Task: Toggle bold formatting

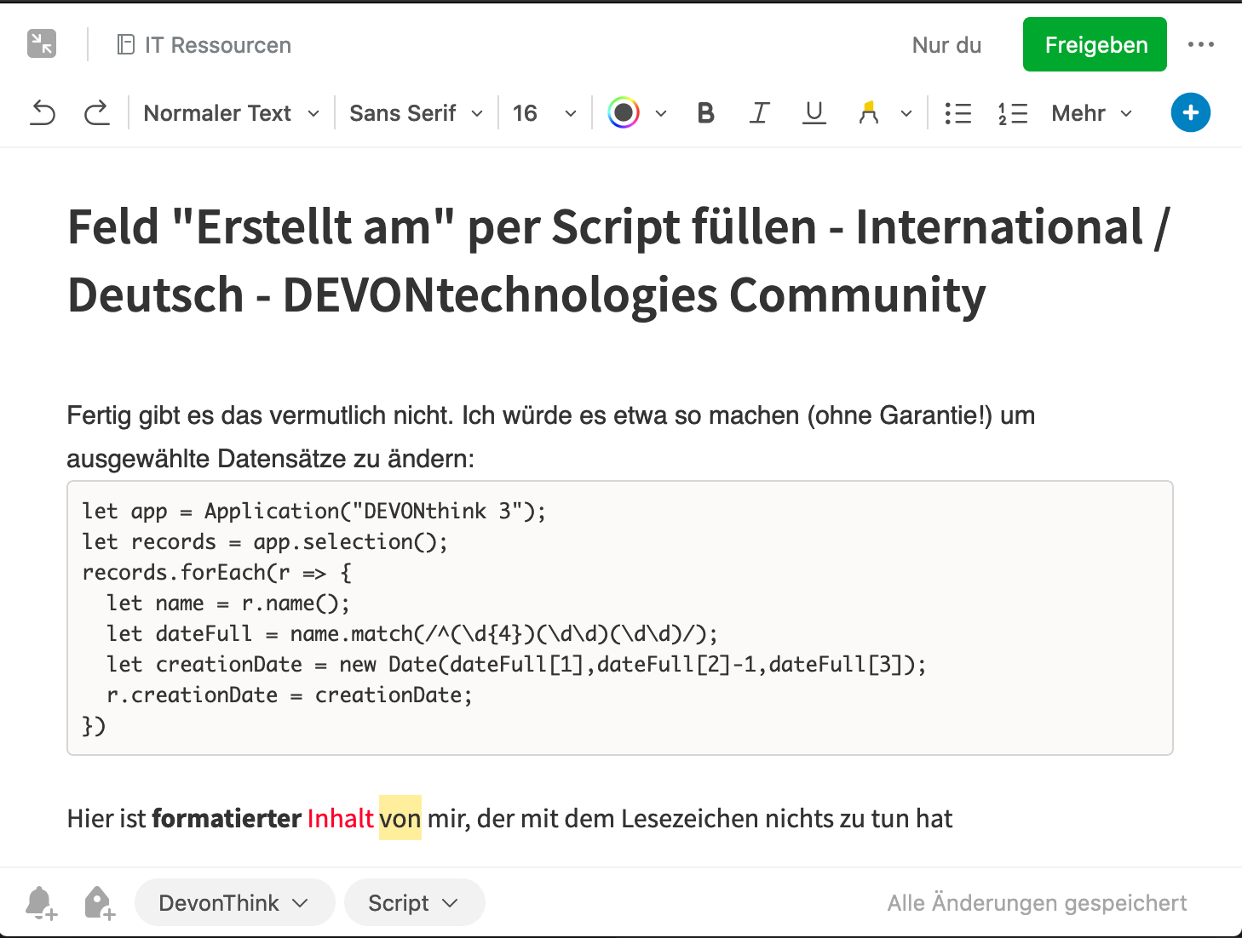Action: (x=705, y=112)
